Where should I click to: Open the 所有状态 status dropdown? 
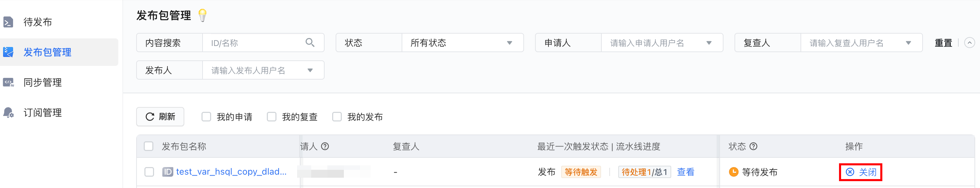click(x=462, y=43)
